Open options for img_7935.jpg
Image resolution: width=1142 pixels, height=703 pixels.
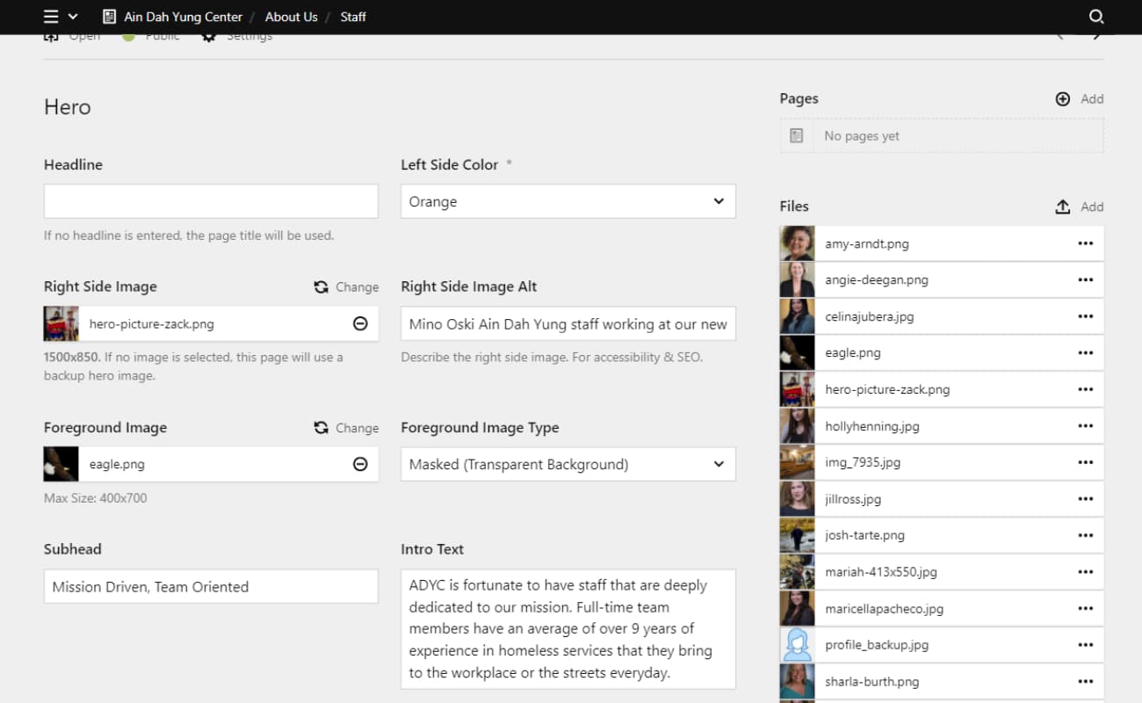click(x=1085, y=462)
